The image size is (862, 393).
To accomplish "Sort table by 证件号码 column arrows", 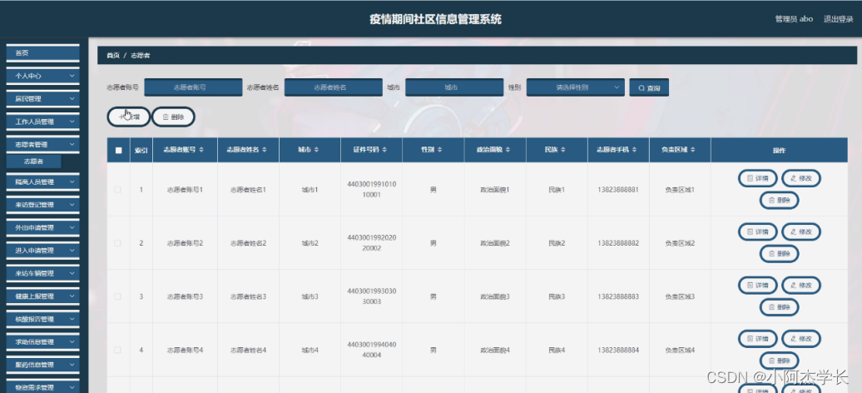I will coord(384,150).
